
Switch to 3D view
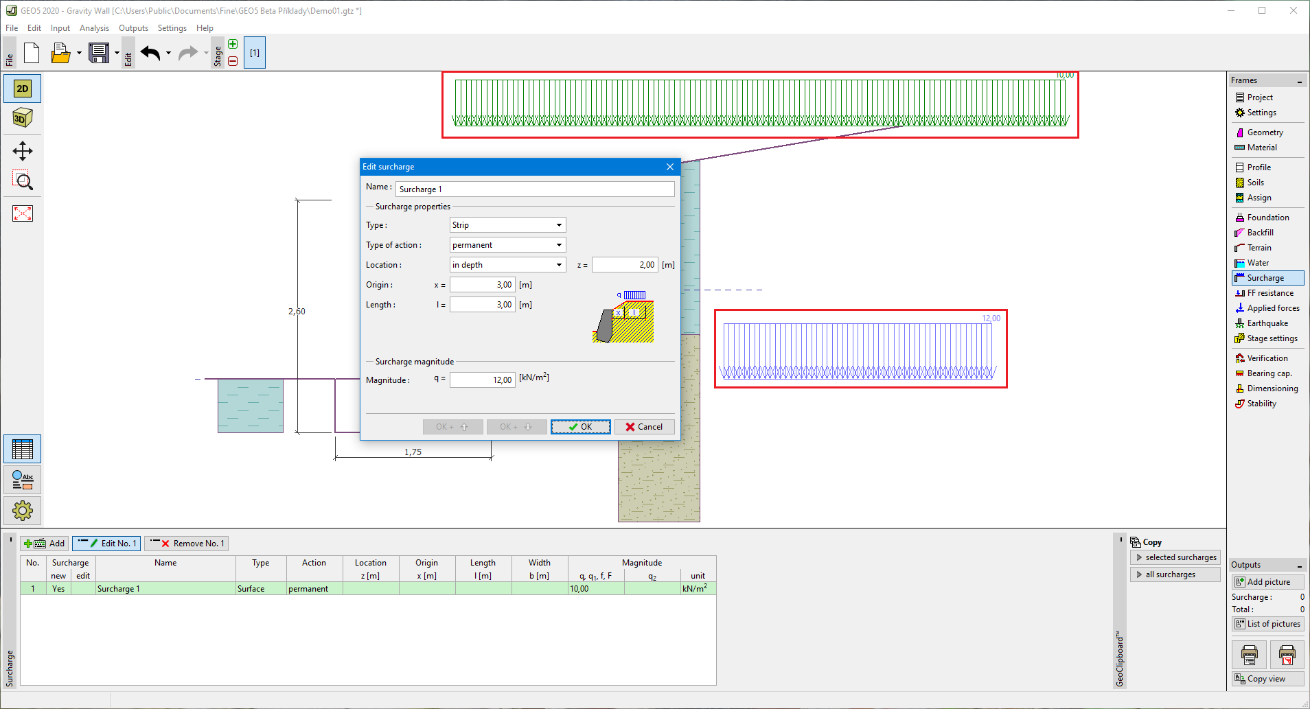tap(23, 118)
